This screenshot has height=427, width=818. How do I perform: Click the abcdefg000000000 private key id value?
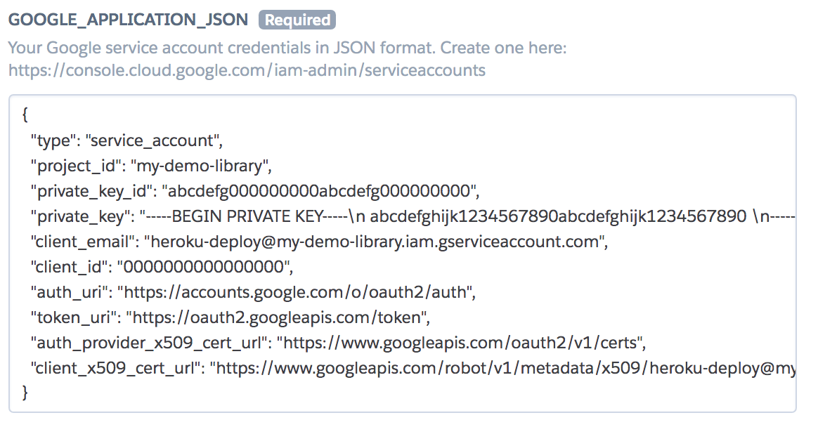pyautogui.click(x=319, y=191)
